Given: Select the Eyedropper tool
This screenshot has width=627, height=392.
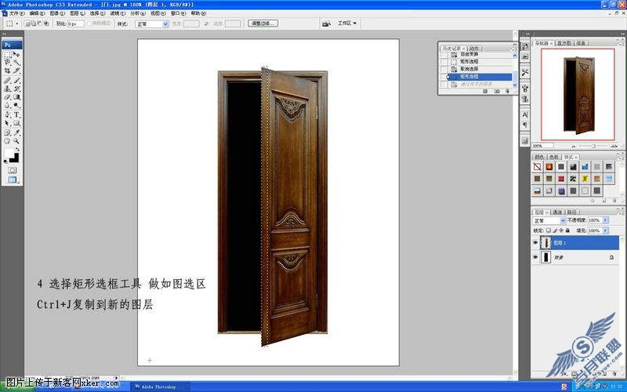Looking at the screenshot, I should click(16, 132).
